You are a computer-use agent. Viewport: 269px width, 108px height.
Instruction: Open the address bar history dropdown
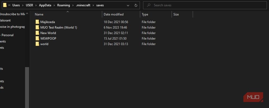tap(128, 5)
